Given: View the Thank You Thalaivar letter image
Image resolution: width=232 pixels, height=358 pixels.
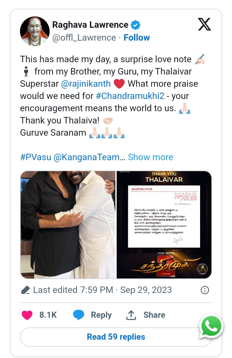Looking at the screenshot, I should tap(164, 225).
